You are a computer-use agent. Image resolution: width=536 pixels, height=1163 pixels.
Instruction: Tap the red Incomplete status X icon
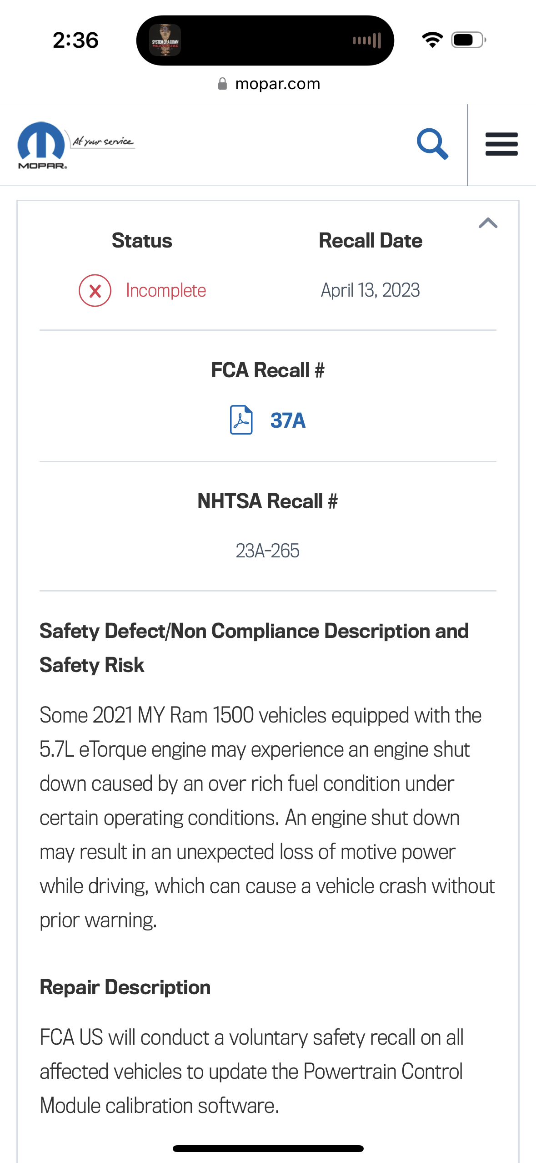(x=95, y=290)
